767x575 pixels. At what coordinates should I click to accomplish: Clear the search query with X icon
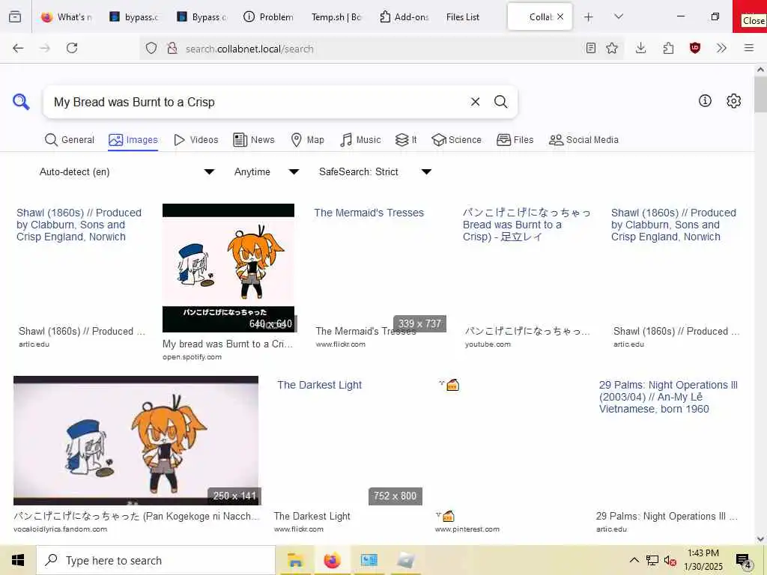point(475,102)
